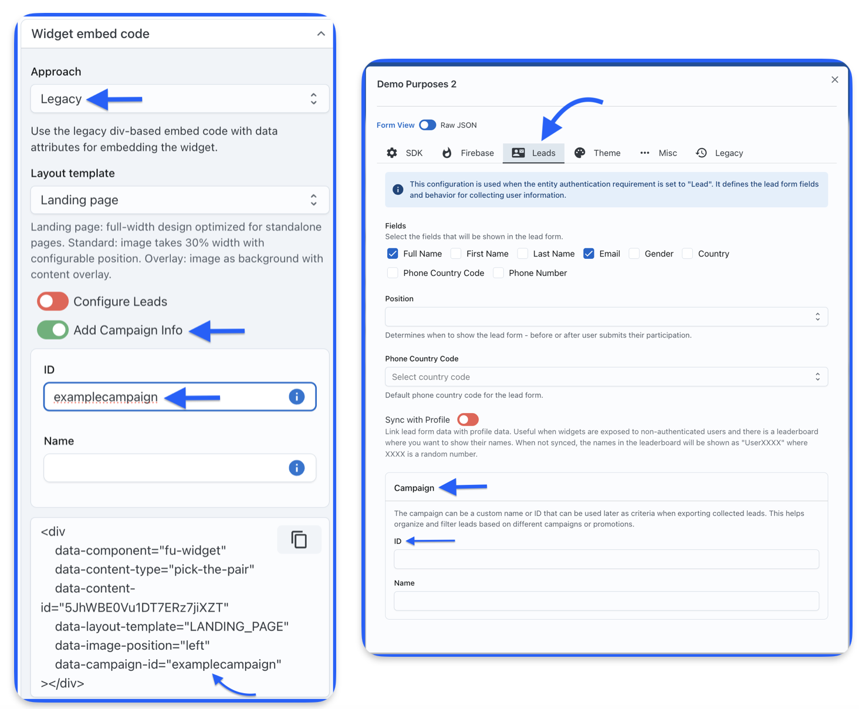
Task: Click the Campaign ID field in Leads tab
Action: (x=606, y=559)
